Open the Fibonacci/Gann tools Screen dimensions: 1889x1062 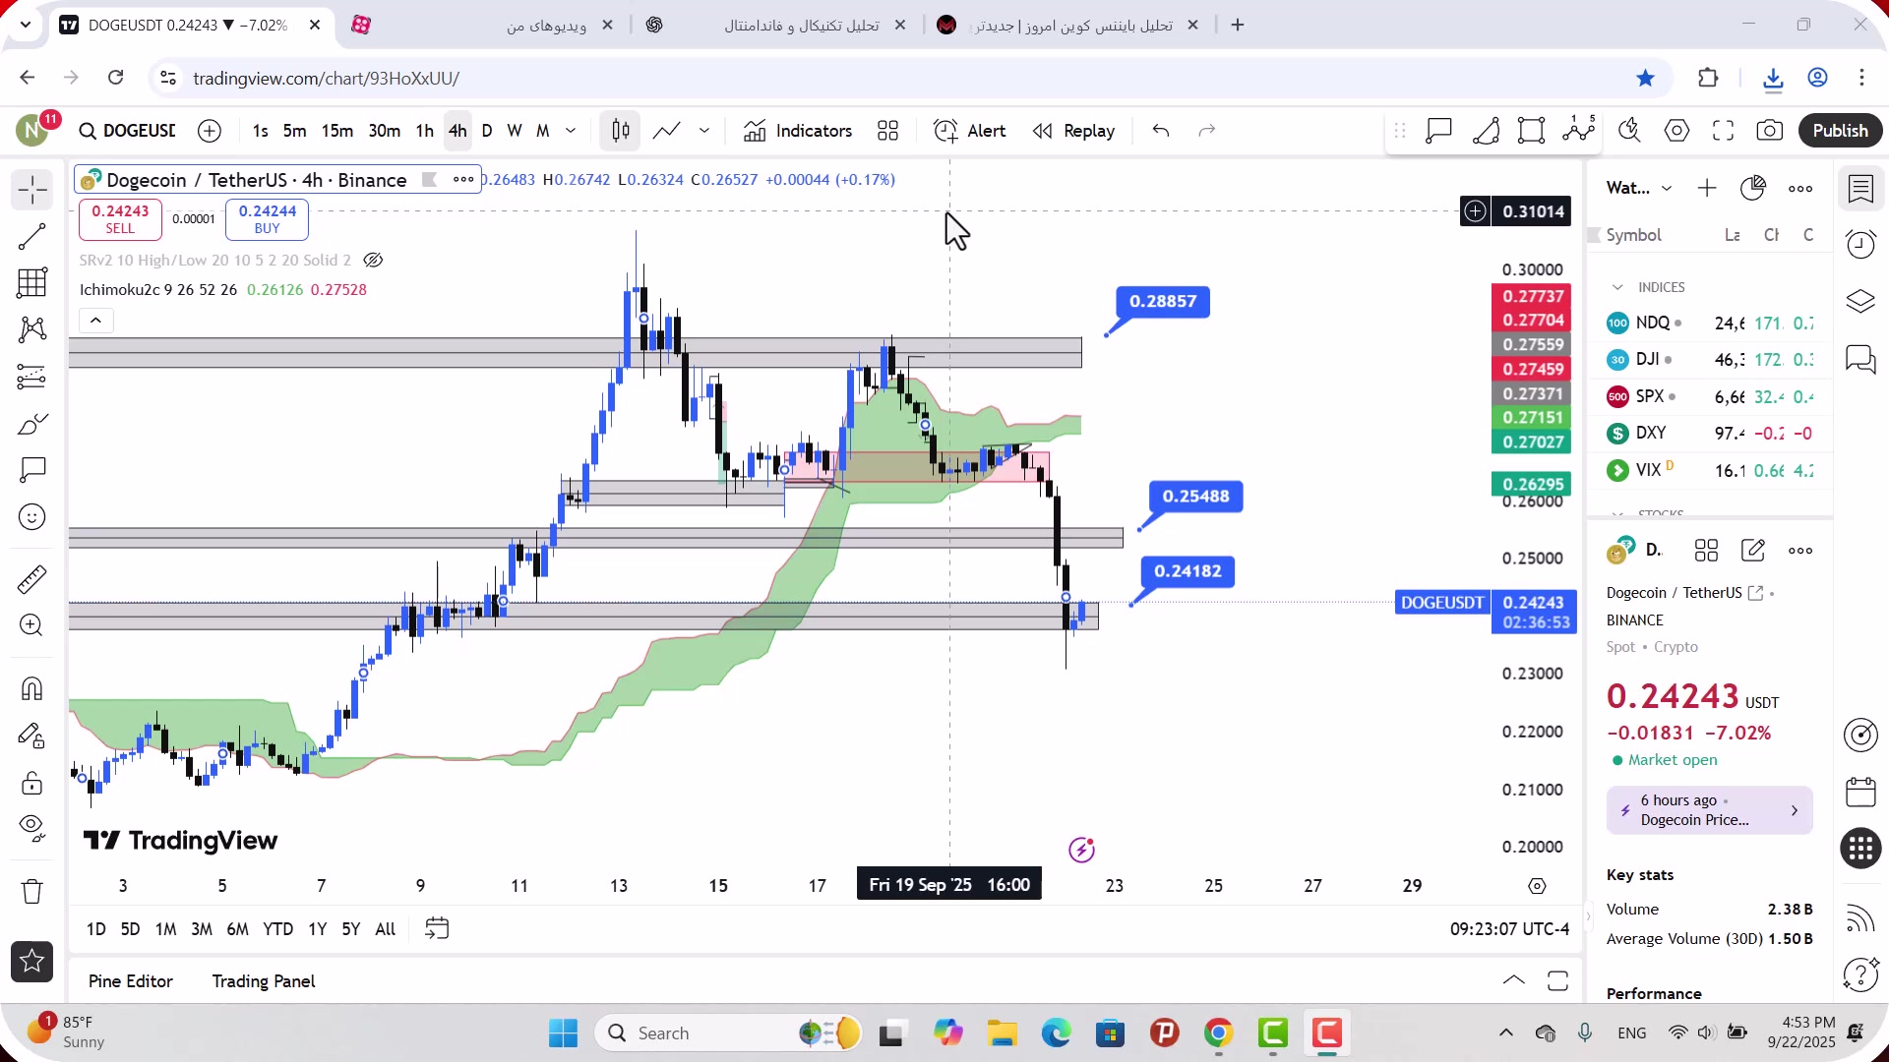tap(32, 283)
